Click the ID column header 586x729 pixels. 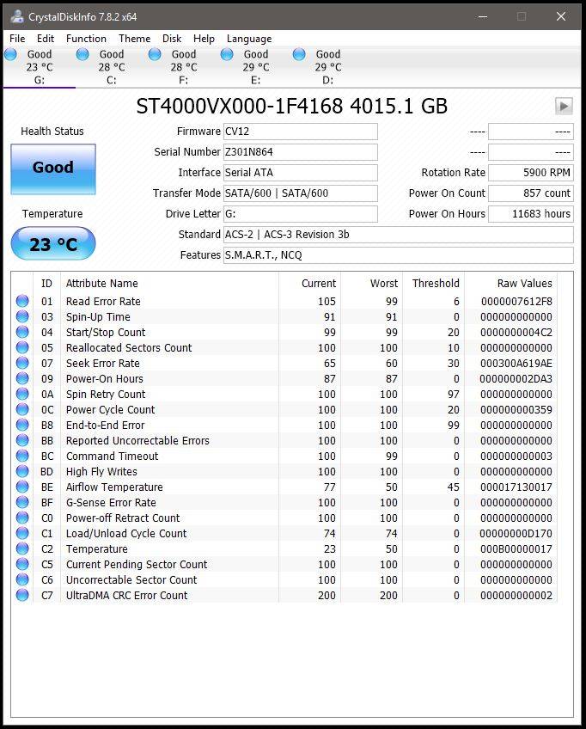46,283
